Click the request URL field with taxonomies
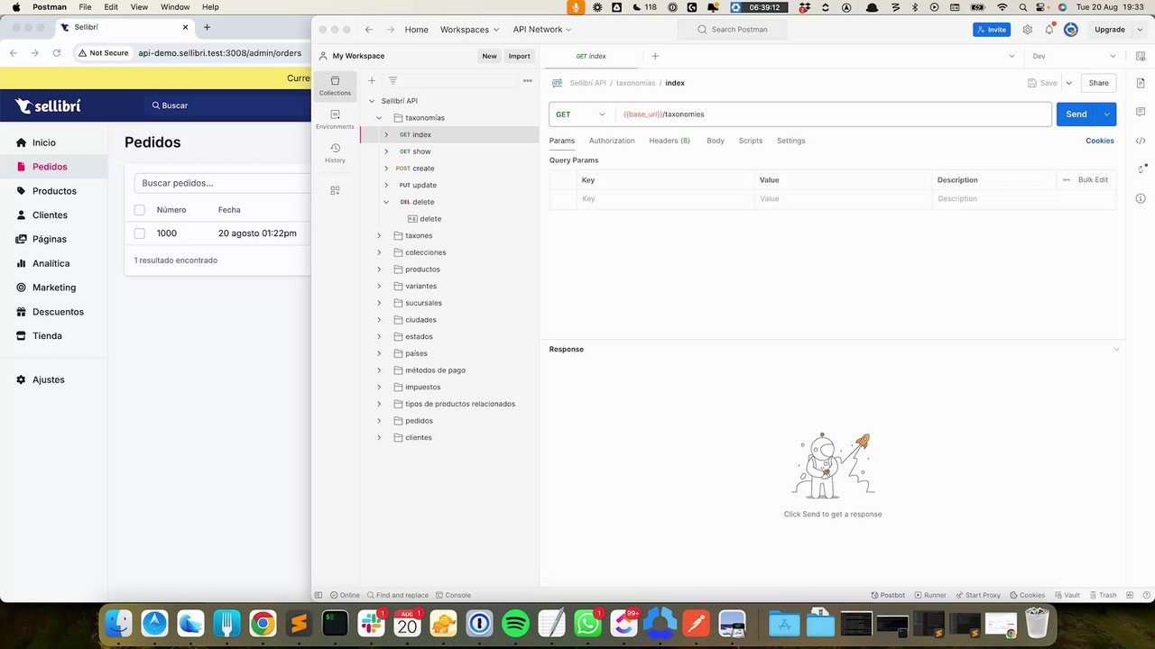1155x649 pixels. tap(834, 114)
